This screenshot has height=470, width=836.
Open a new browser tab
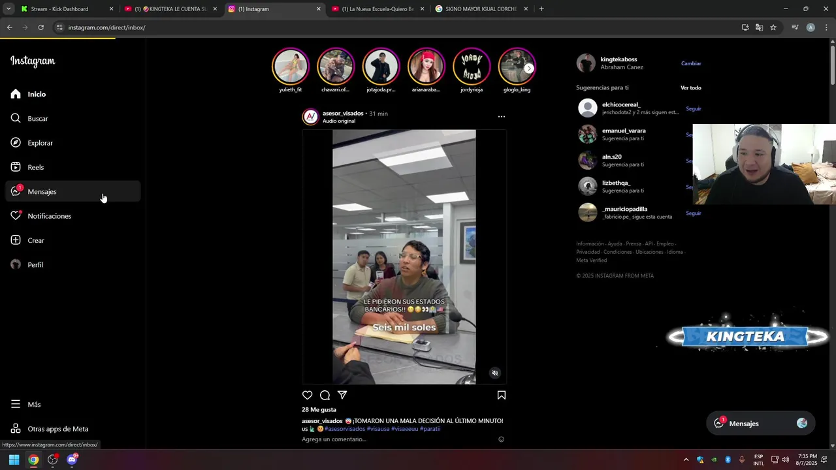(541, 9)
